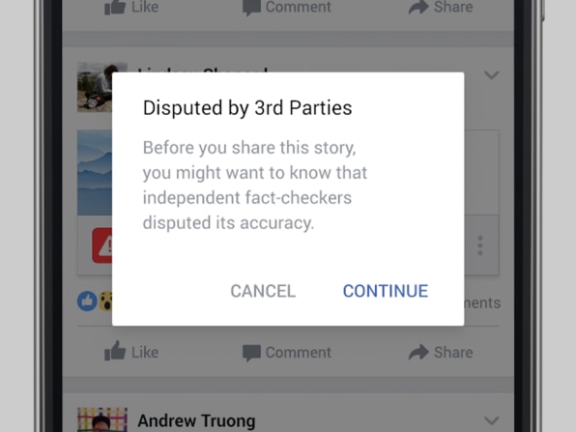Tap CANCEL in the disputed story dialog
The height and width of the screenshot is (432, 576).
[x=263, y=291]
